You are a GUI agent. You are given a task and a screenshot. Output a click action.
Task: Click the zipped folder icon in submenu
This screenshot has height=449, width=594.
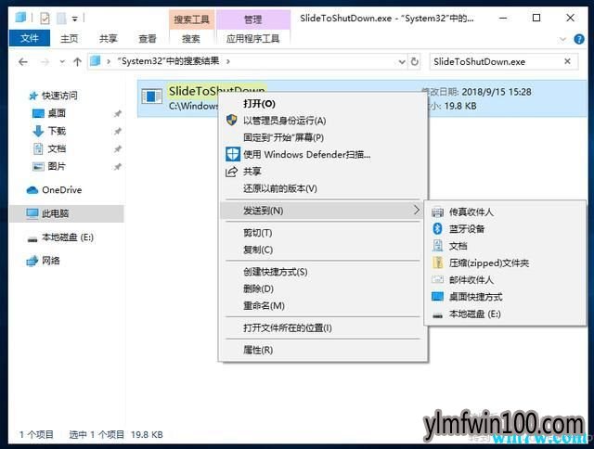[437, 263]
